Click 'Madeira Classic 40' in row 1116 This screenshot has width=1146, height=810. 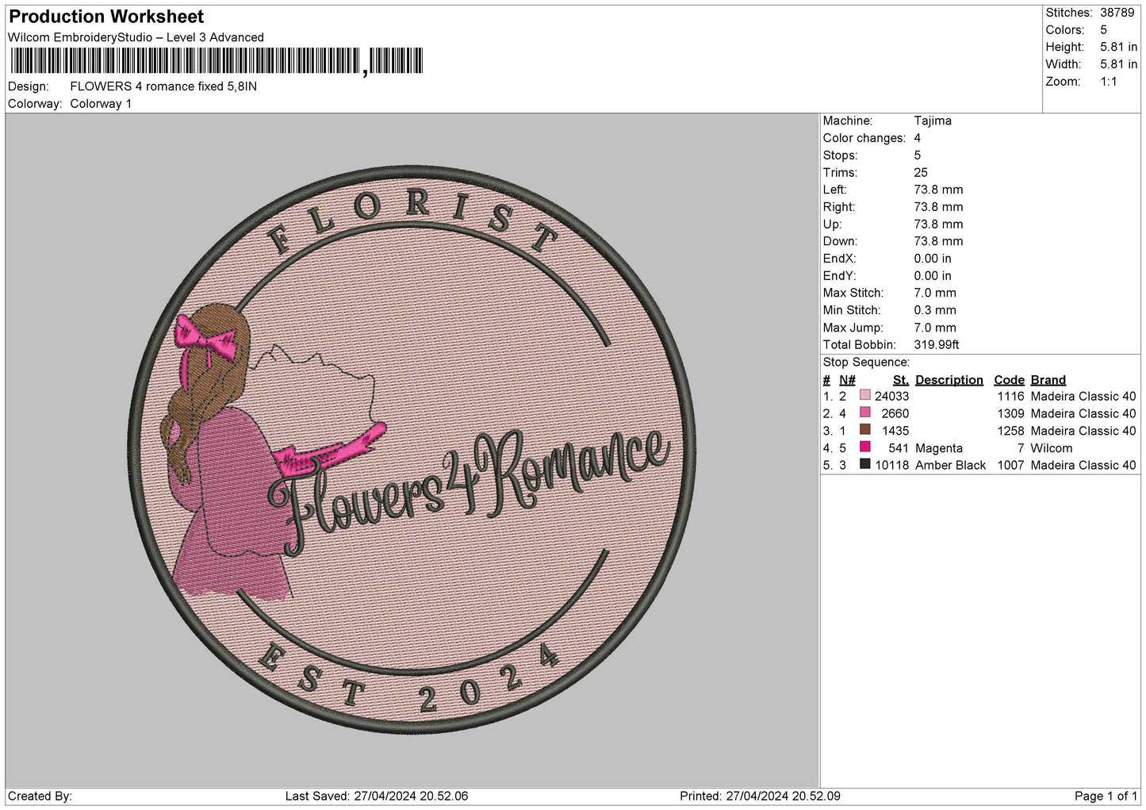click(x=1083, y=396)
